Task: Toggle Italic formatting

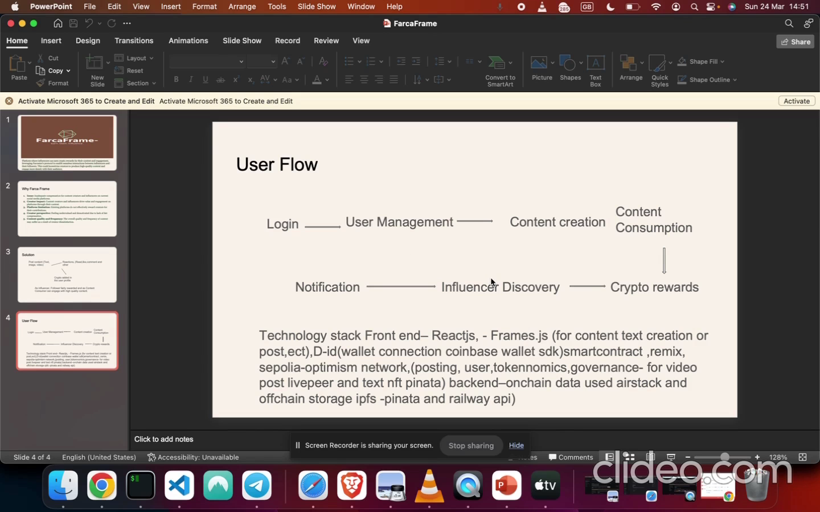Action: click(x=191, y=80)
